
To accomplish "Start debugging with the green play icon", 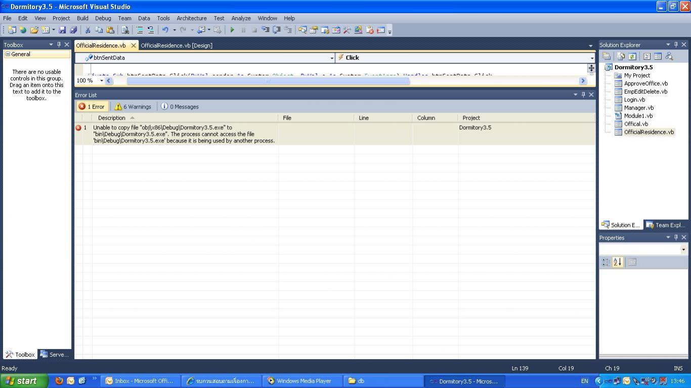I will click(232, 30).
